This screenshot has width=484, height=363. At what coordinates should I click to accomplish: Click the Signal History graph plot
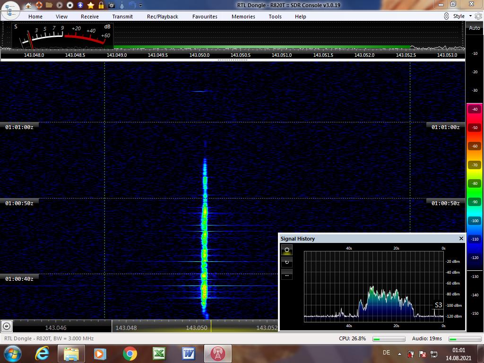tap(373, 286)
